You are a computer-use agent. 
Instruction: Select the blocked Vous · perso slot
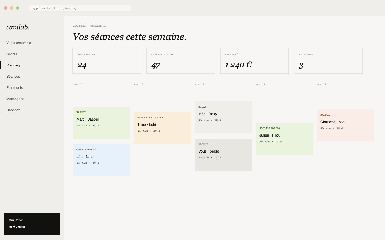[224, 155]
